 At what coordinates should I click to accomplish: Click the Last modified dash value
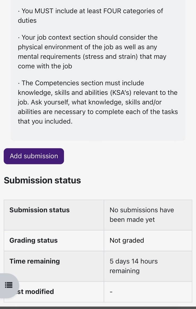[x=111, y=292]
